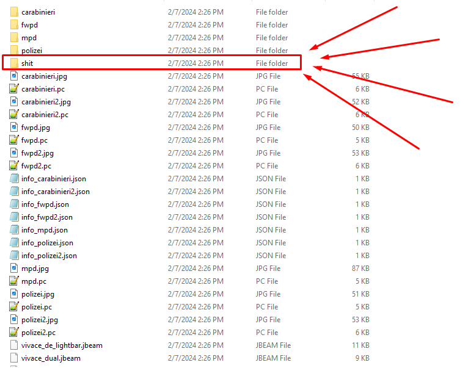Viewport: 474px width, 368px height.
Task: Select the fwpd.jpg file name
Action: point(35,128)
